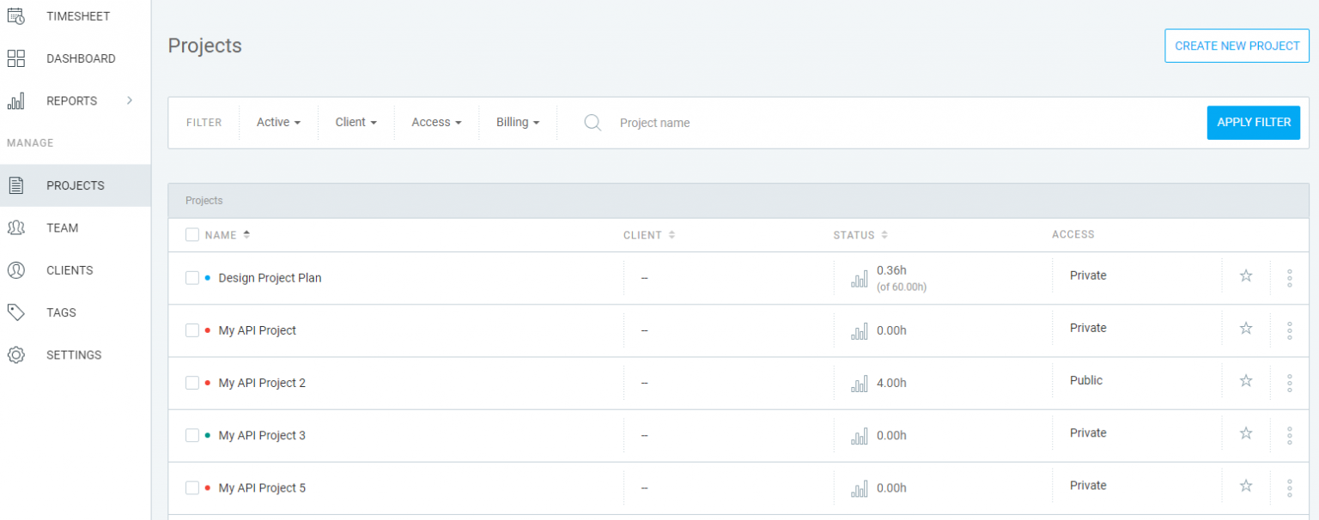Expand the Reports submenu chevron
The image size is (1319, 520).
click(x=130, y=100)
